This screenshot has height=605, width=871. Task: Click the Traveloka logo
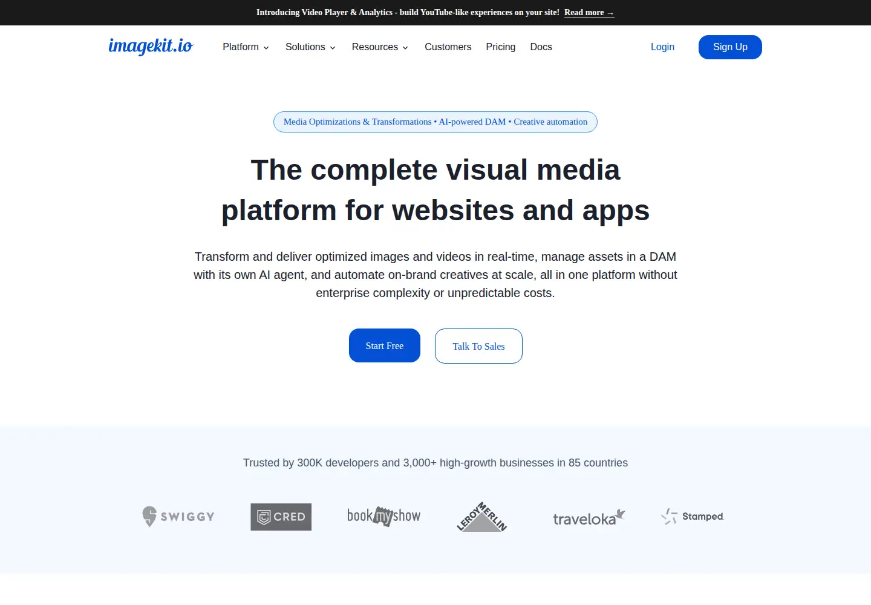tap(589, 518)
